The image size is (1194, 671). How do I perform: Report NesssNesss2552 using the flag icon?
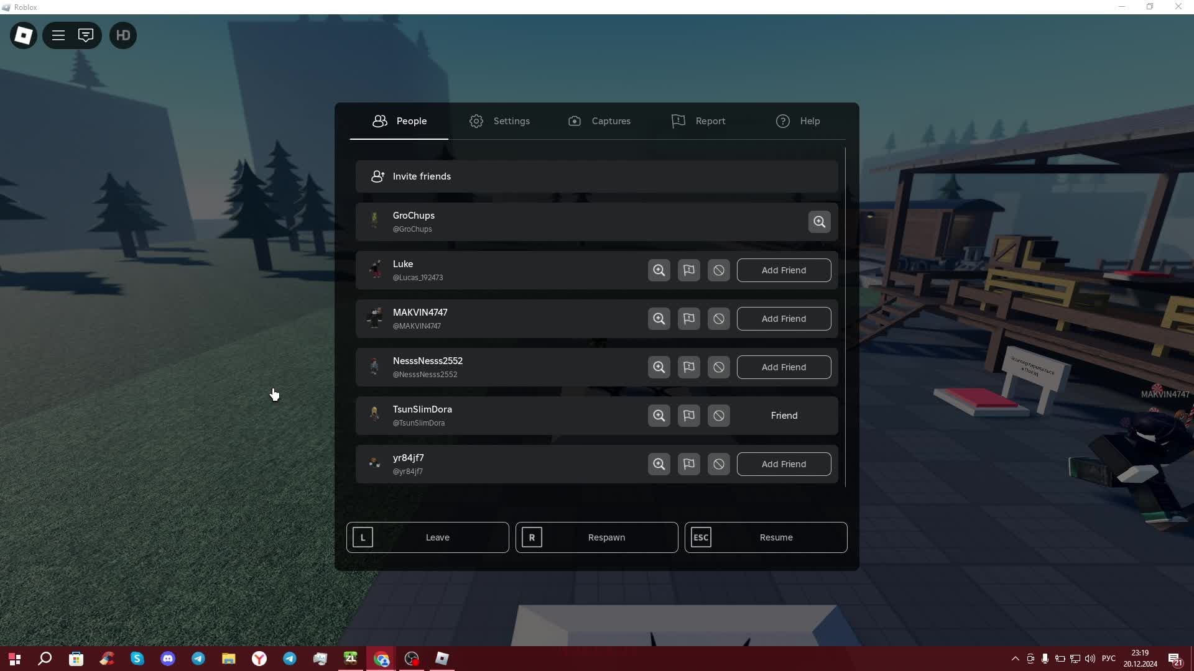pyautogui.click(x=688, y=367)
